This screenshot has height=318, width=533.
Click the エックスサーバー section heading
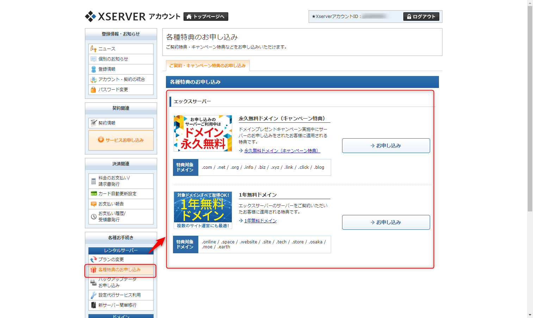click(192, 101)
